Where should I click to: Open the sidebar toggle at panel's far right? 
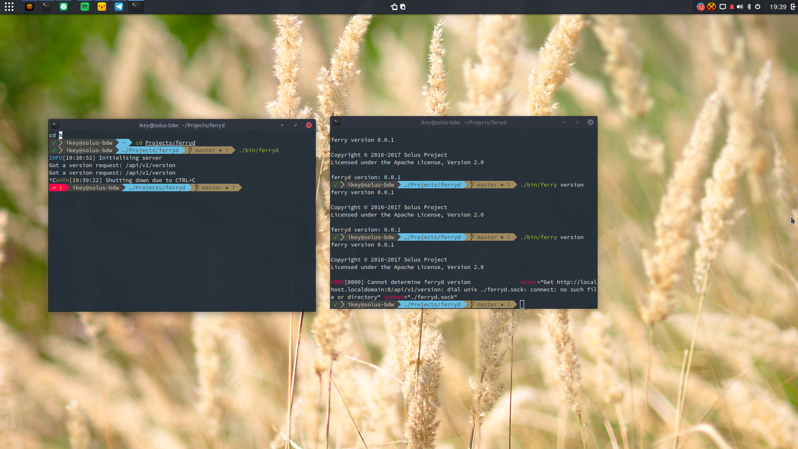(x=793, y=7)
